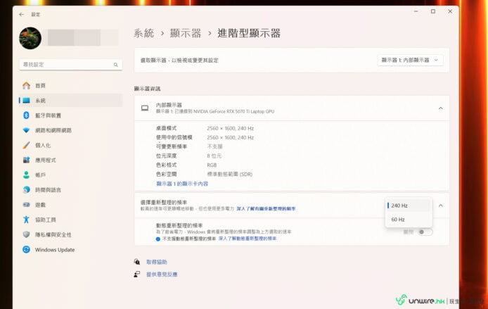Open the 帳戶 accounts icon
This screenshot has height=309, width=488.
27,175
